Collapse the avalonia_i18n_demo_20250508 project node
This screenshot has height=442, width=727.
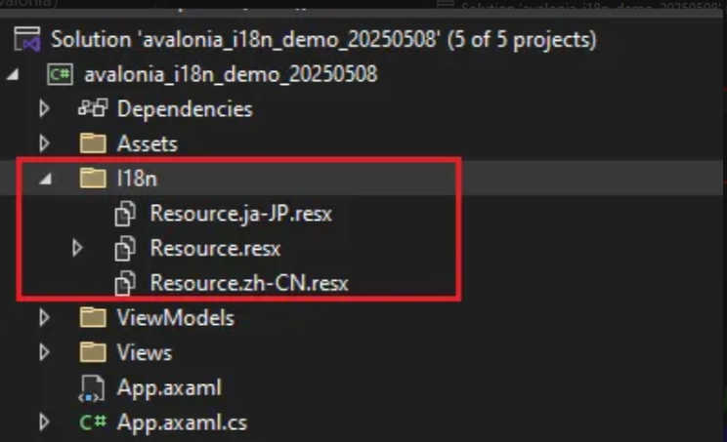tap(13, 74)
